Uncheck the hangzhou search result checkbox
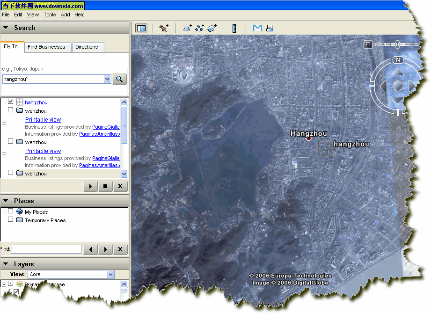The width and height of the screenshot is (431, 313). [x=11, y=102]
